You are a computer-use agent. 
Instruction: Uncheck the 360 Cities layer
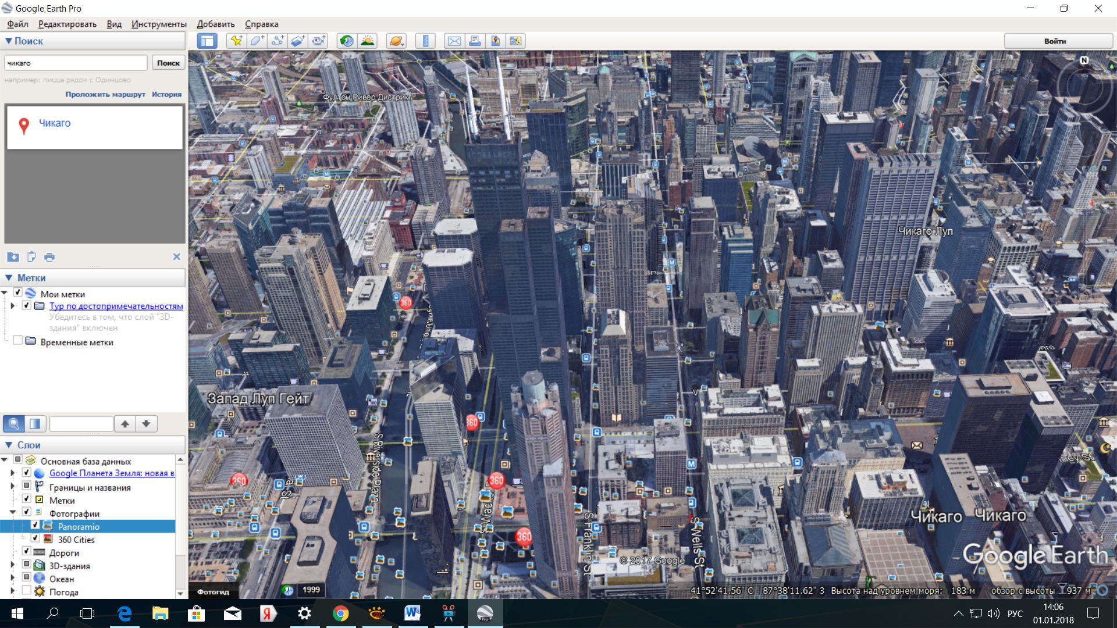(35, 539)
